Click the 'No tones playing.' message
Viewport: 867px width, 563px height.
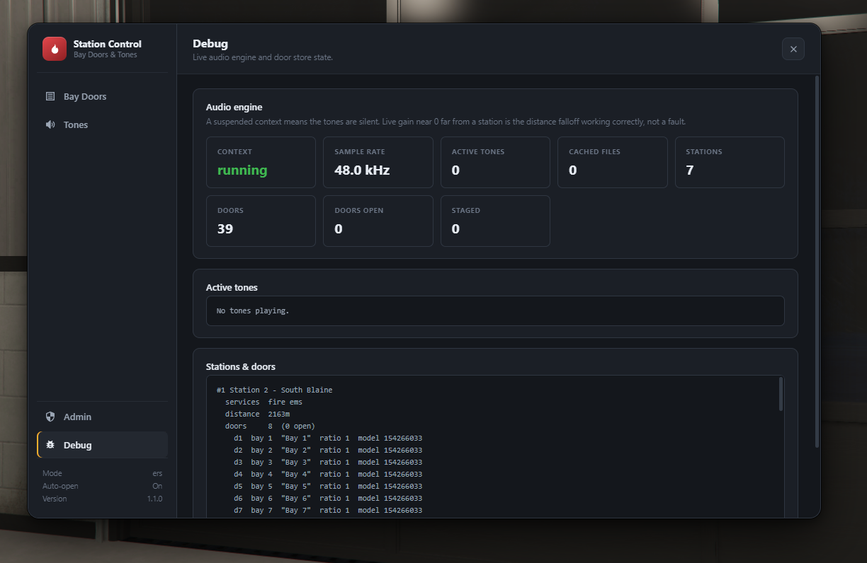pyautogui.click(x=253, y=310)
